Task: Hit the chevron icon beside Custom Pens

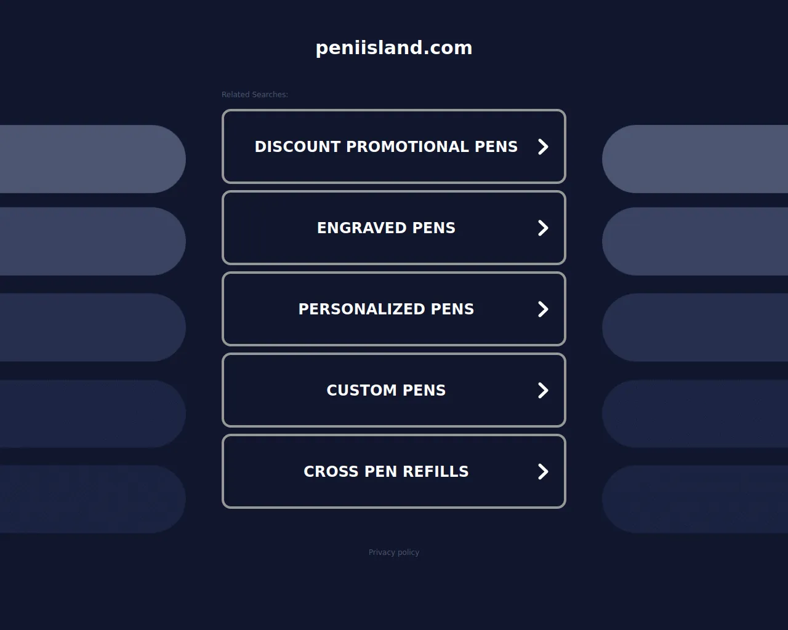Action: (542, 390)
